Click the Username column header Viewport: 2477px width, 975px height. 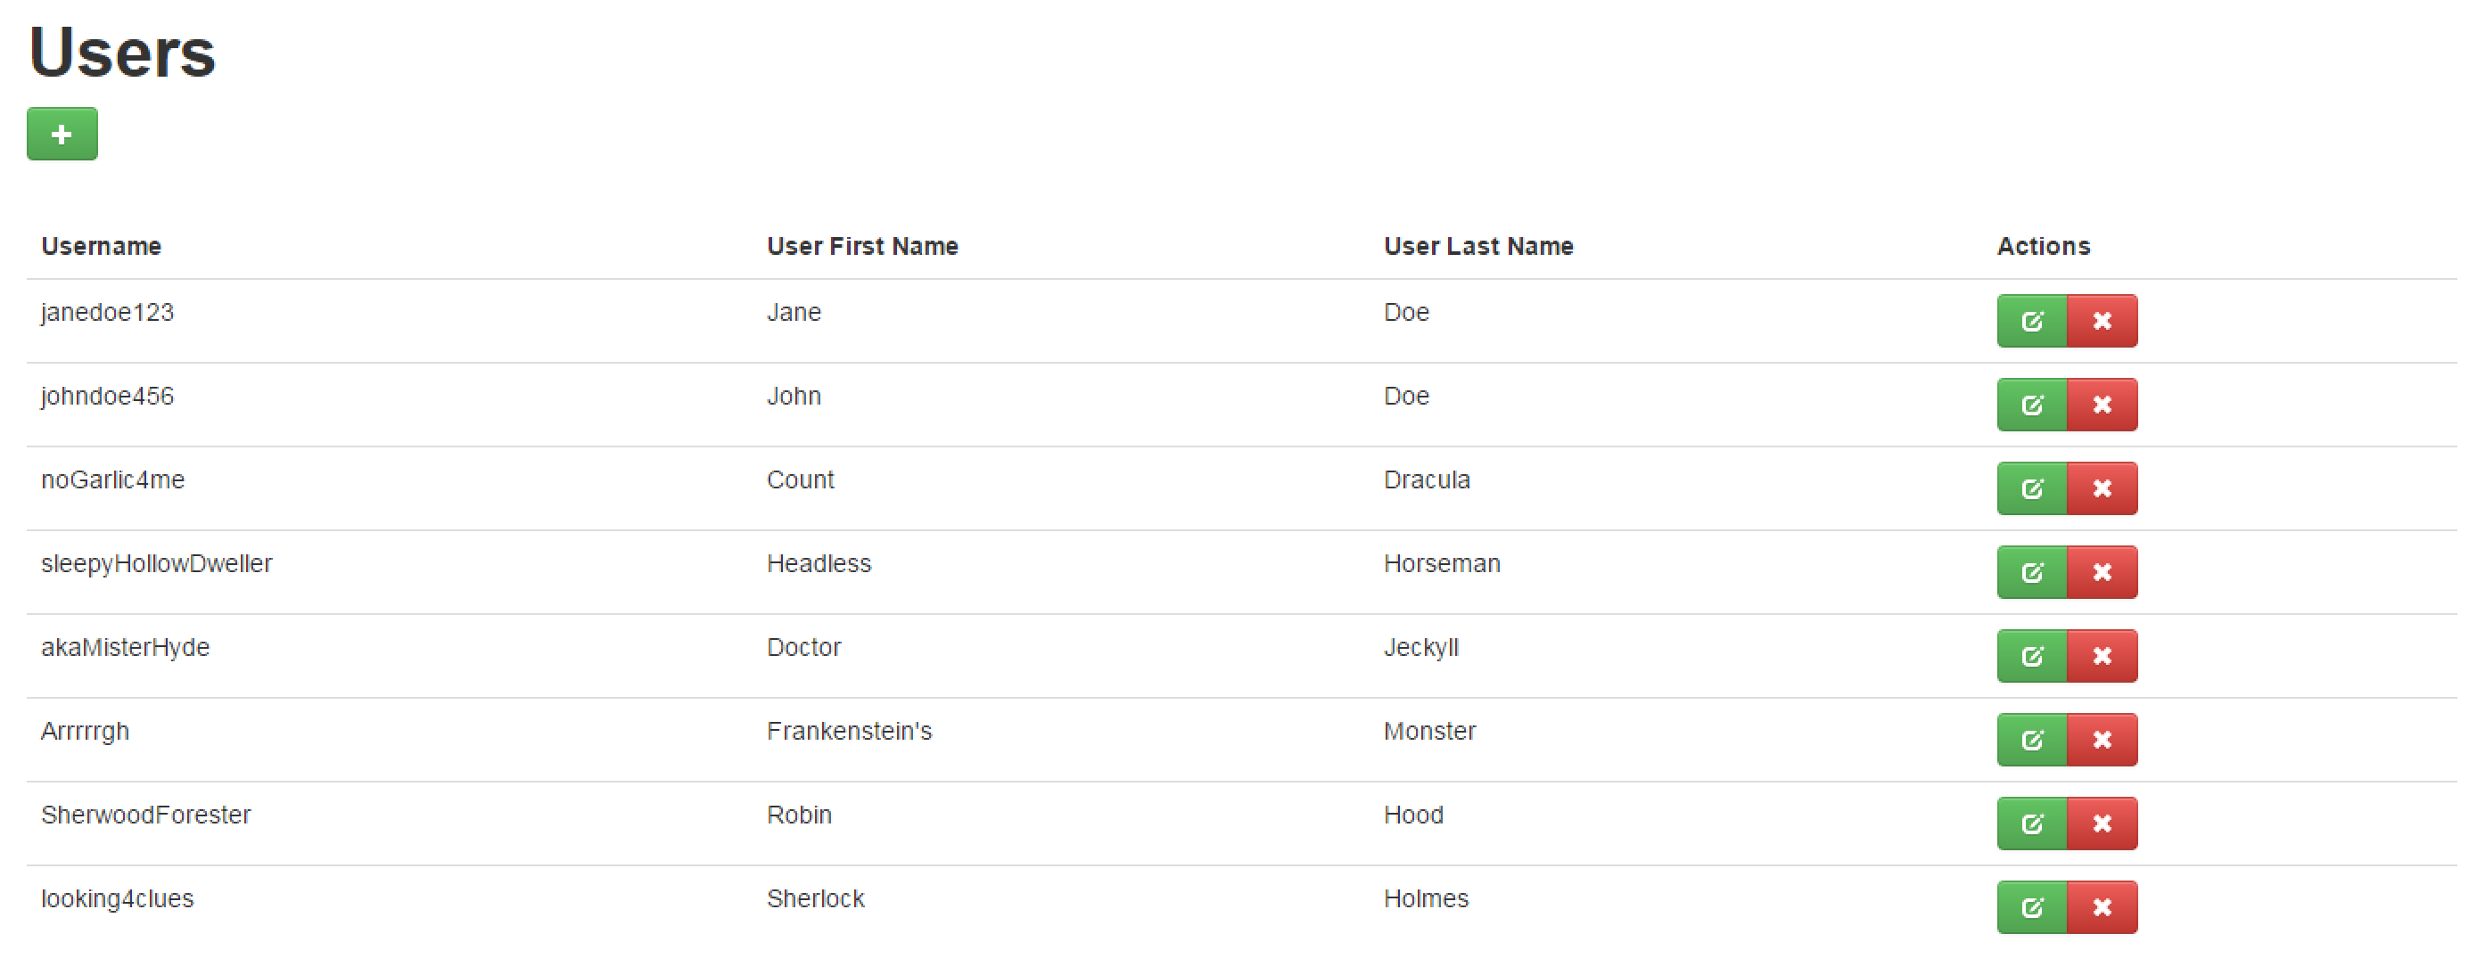[101, 246]
